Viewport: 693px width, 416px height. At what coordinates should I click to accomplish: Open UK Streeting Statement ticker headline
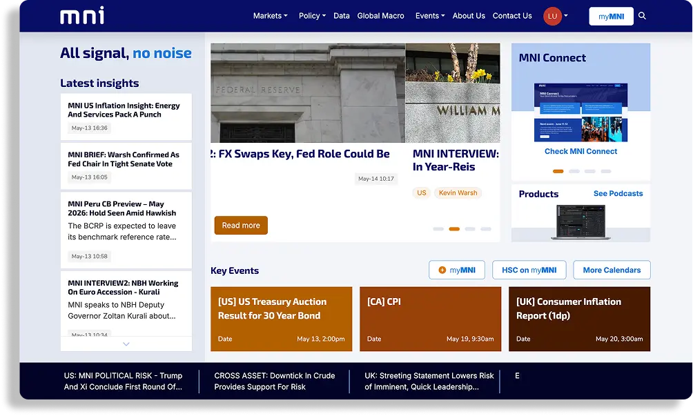429,381
